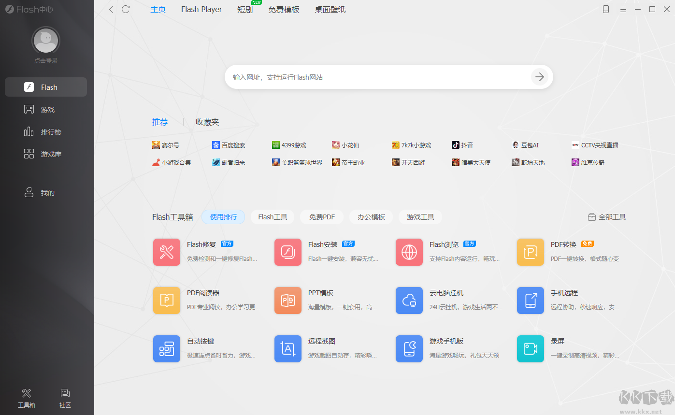Switch to the Flash Player tab
This screenshot has width=675, height=415.
[x=201, y=9]
